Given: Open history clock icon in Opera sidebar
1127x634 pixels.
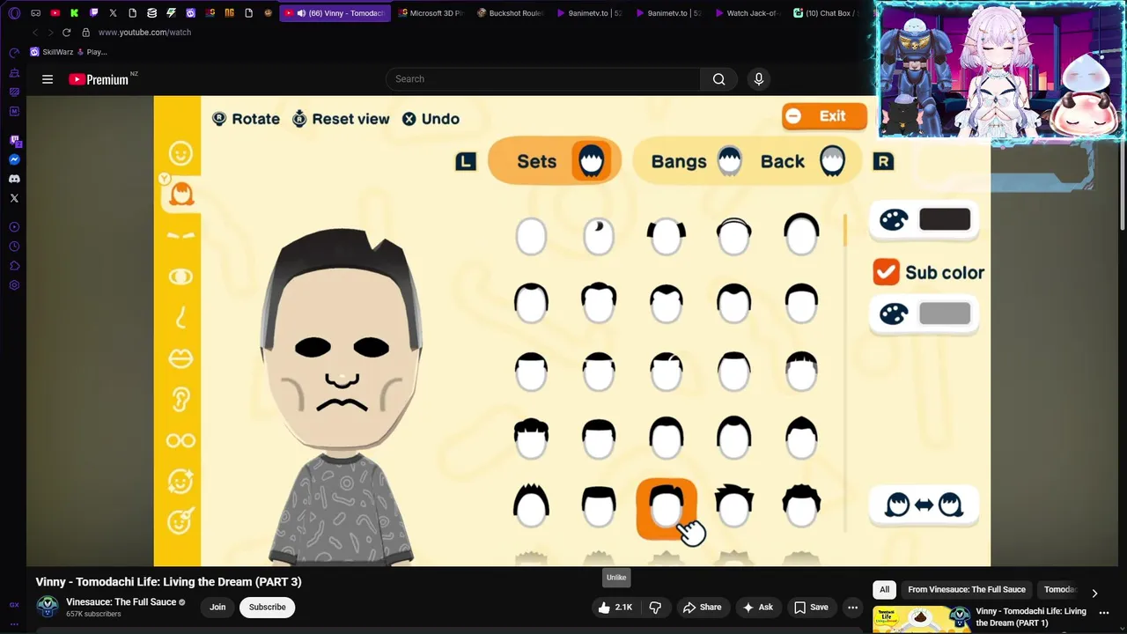Looking at the screenshot, I should click(14, 247).
